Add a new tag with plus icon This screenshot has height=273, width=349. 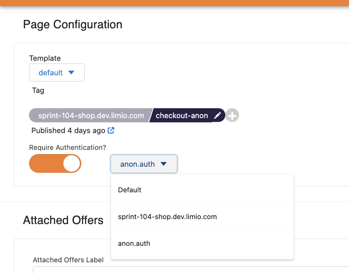(232, 115)
